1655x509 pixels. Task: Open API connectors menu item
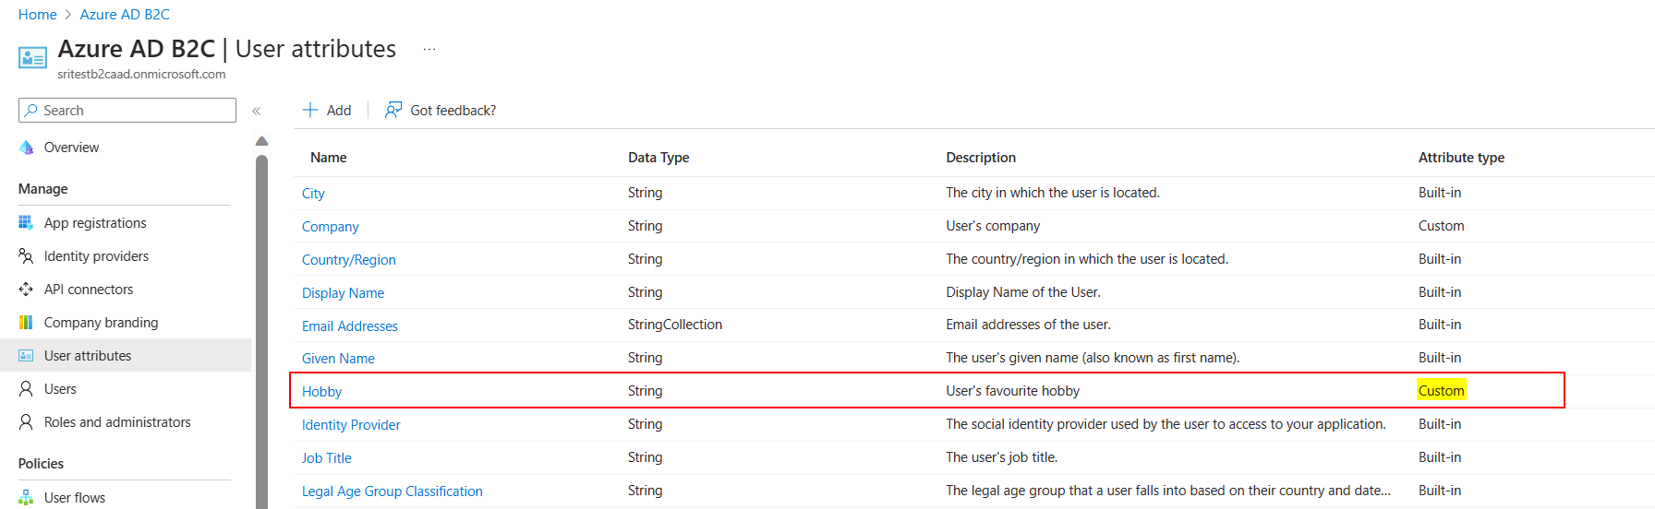click(x=89, y=290)
